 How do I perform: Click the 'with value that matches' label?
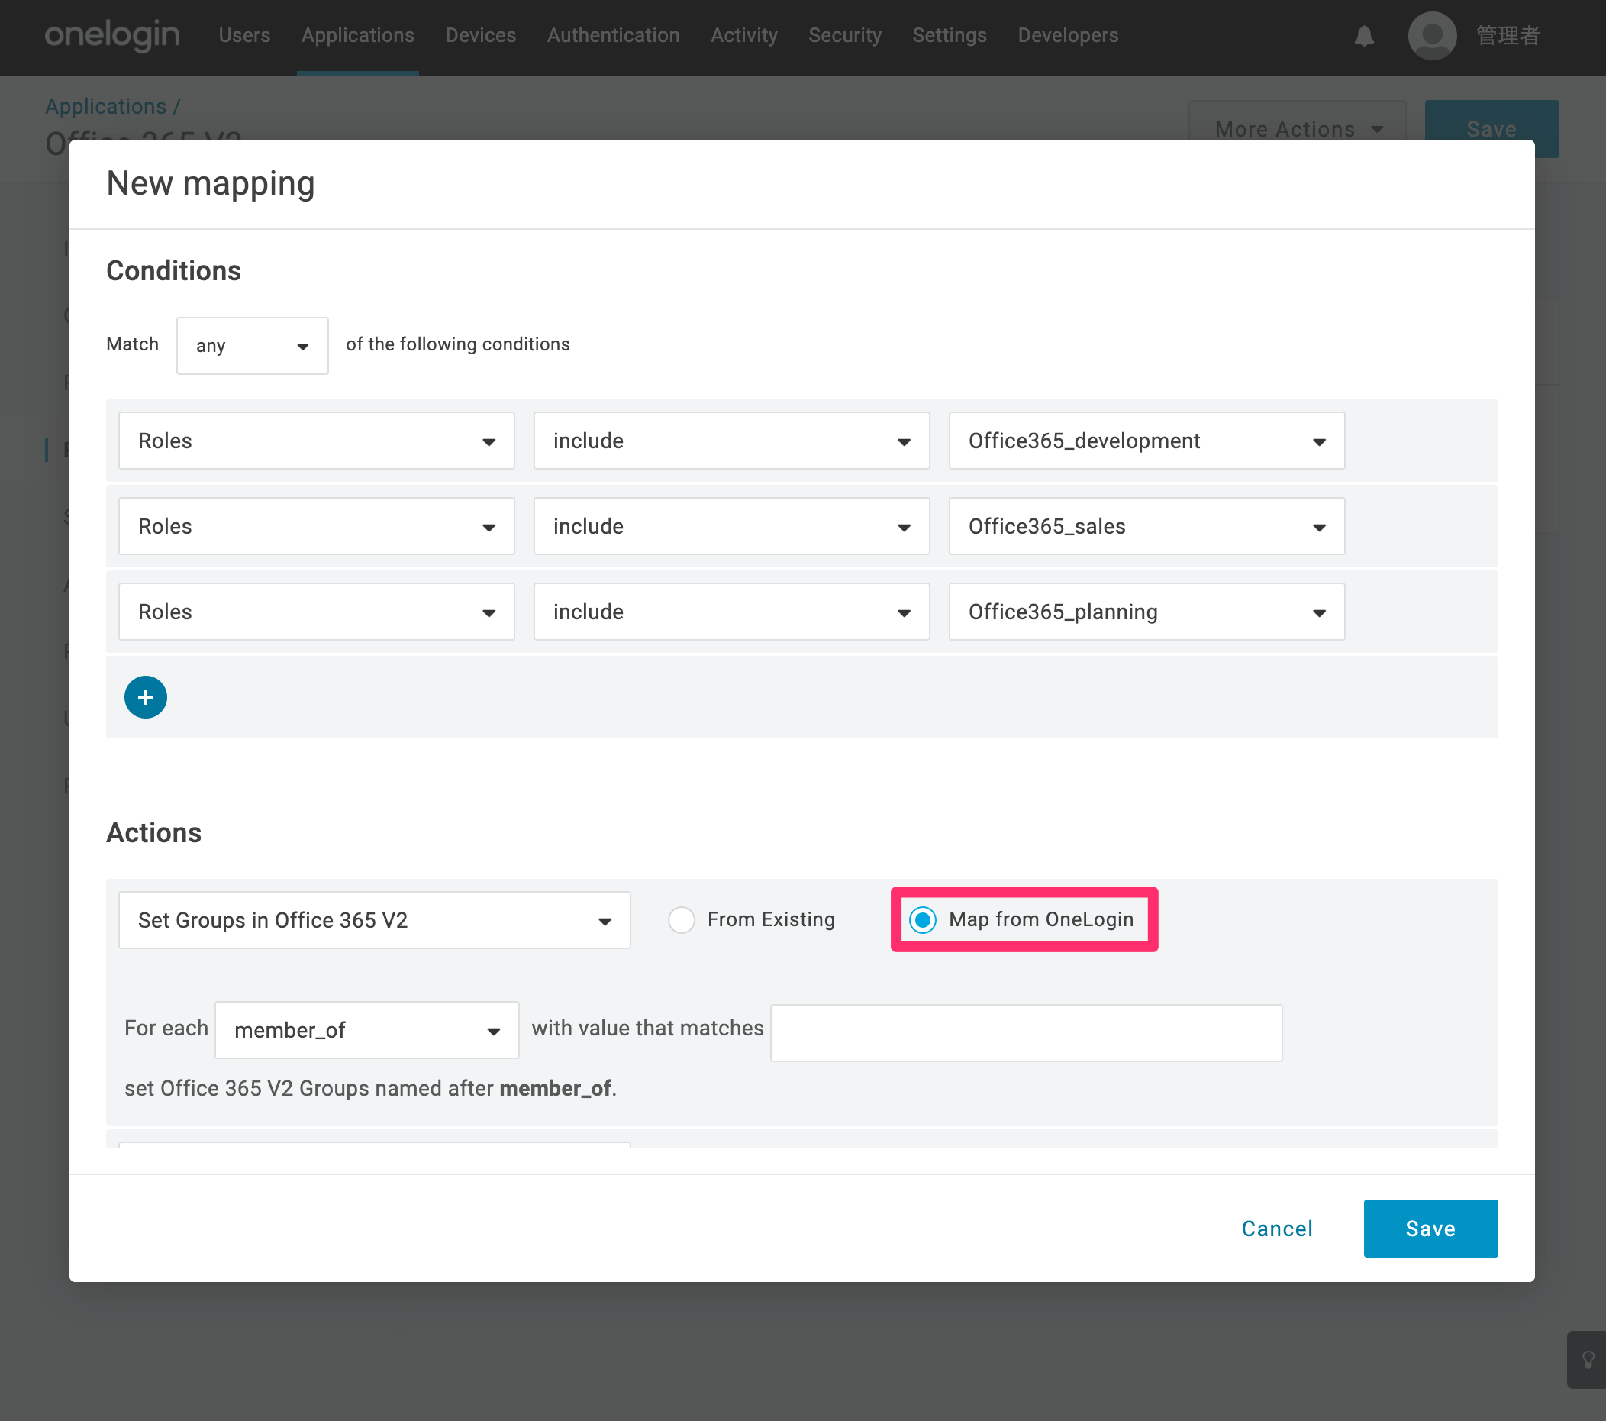coord(647,1028)
